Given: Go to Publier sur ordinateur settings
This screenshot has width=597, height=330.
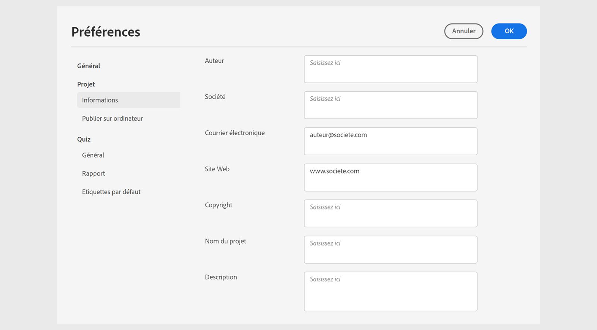Looking at the screenshot, I should click(112, 118).
